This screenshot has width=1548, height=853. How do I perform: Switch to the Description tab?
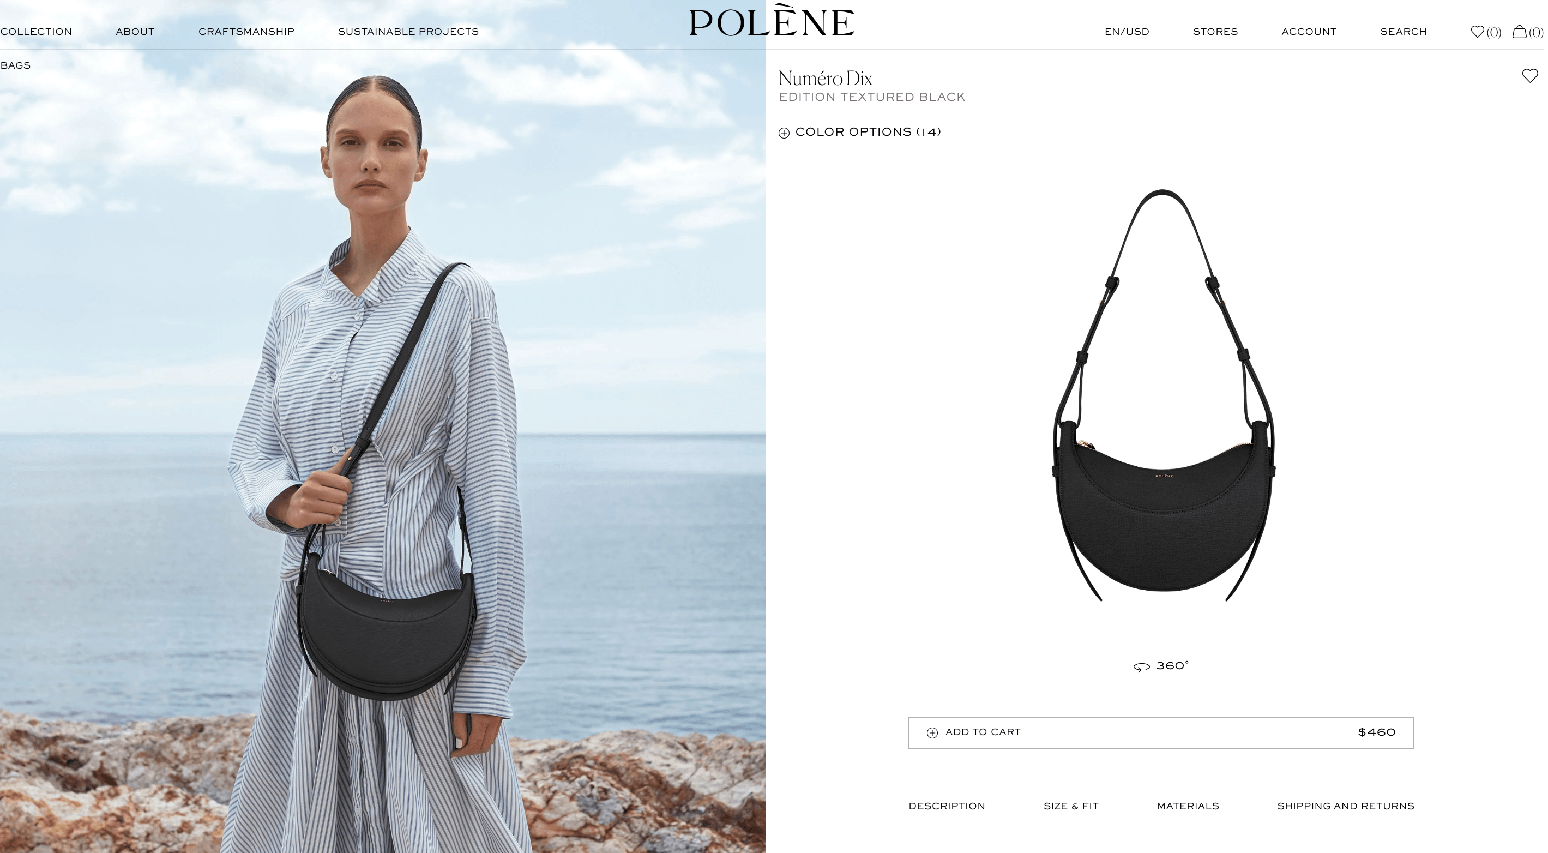(947, 806)
